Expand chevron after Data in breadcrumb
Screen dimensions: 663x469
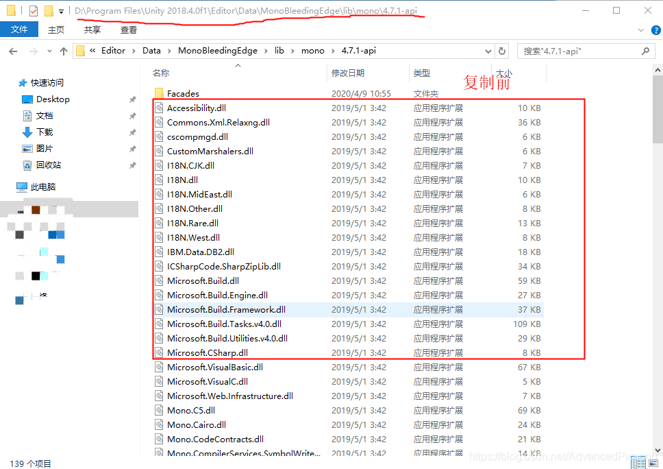pyautogui.click(x=169, y=51)
